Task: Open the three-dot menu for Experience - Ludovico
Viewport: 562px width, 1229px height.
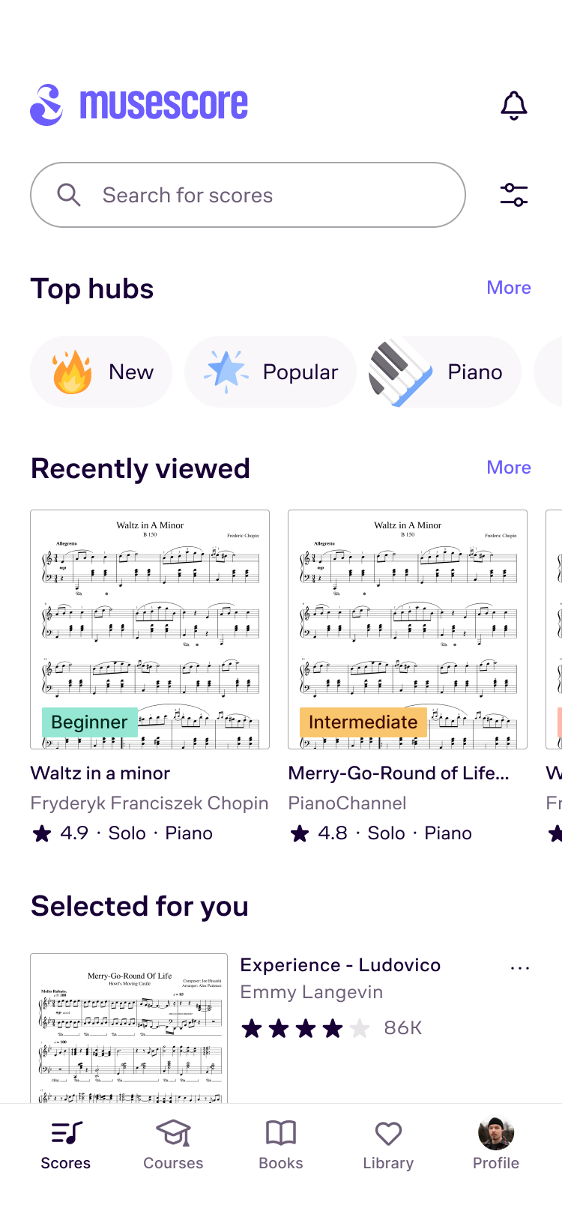Action: coord(519,967)
